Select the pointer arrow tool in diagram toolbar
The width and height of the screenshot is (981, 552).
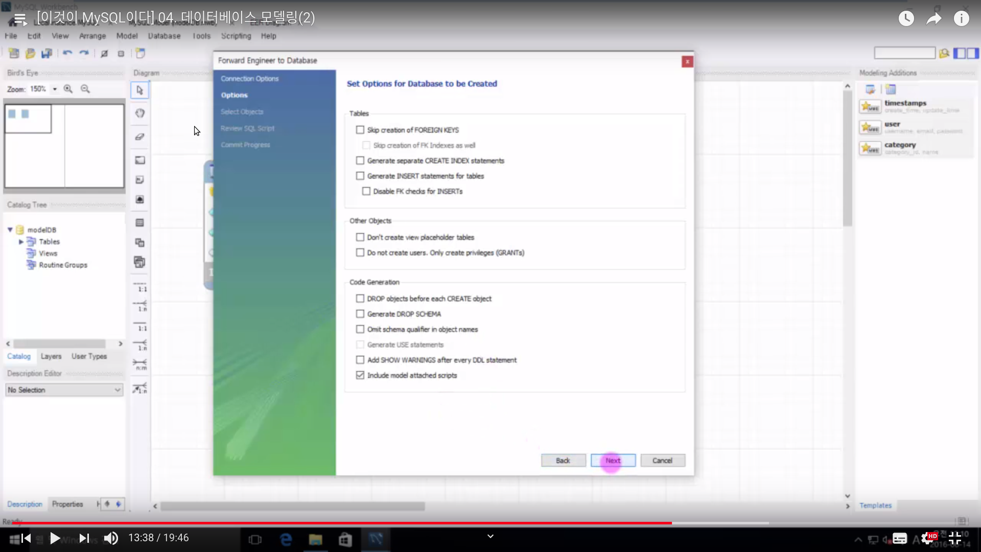pos(139,90)
